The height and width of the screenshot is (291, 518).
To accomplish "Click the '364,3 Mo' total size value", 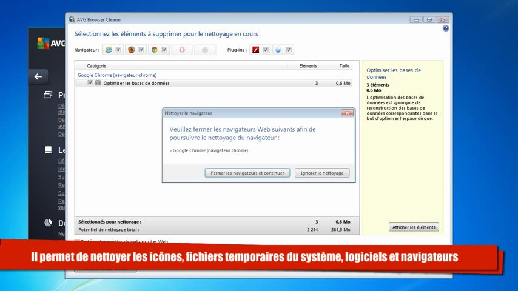I will [341, 230].
